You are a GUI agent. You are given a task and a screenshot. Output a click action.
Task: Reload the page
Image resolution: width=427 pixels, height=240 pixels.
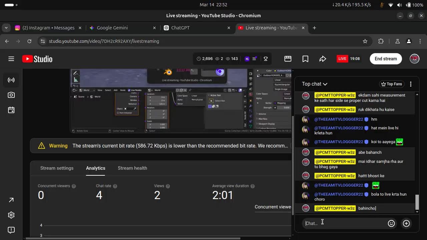tap(29, 41)
